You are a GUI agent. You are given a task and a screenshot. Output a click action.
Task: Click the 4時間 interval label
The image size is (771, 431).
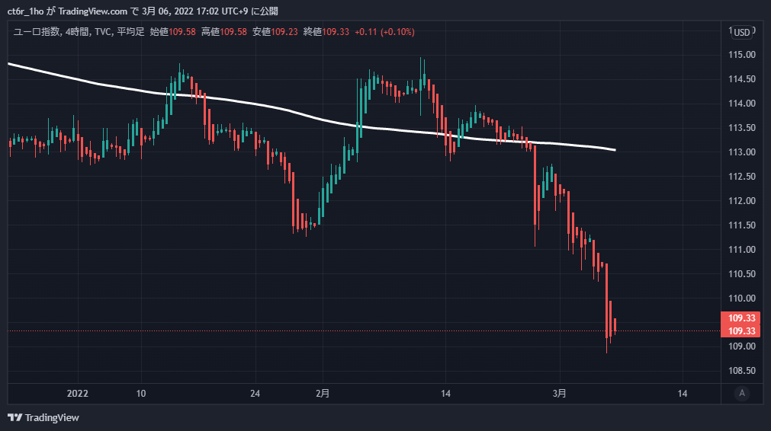[77, 32]
